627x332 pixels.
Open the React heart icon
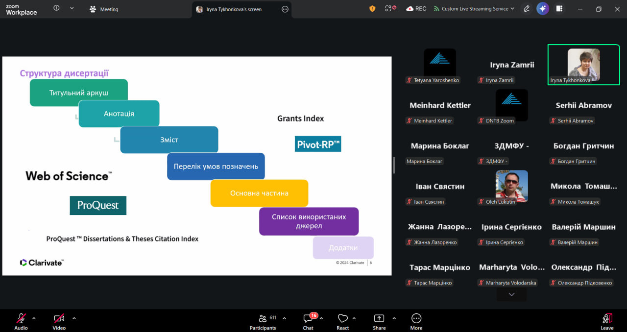pyautogui.click(x=343, y=318)
